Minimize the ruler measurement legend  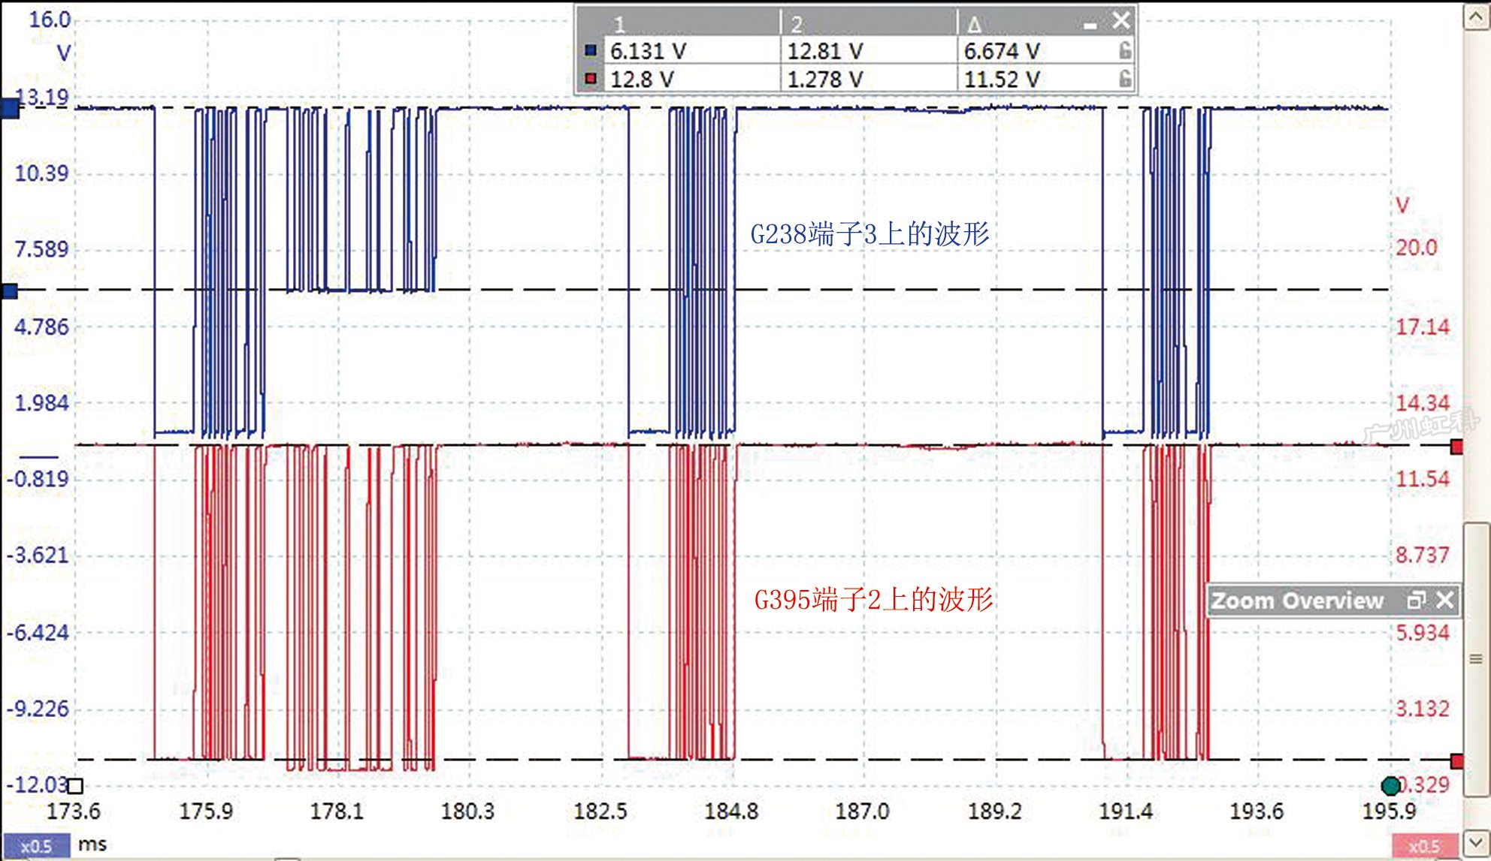(1090, 26)
